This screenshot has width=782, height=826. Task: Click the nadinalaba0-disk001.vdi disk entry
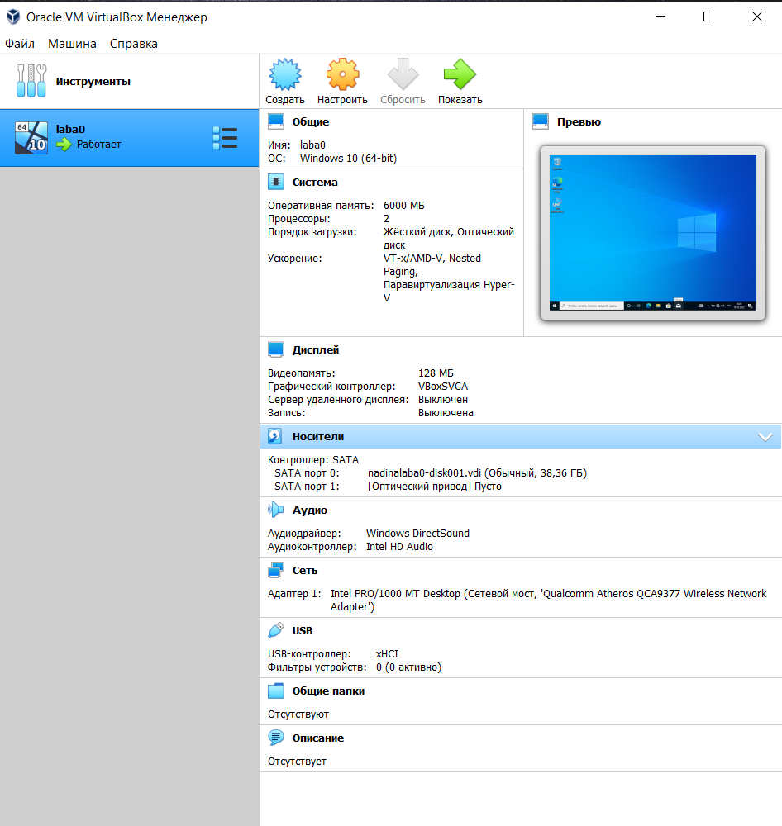click(477, 473)
